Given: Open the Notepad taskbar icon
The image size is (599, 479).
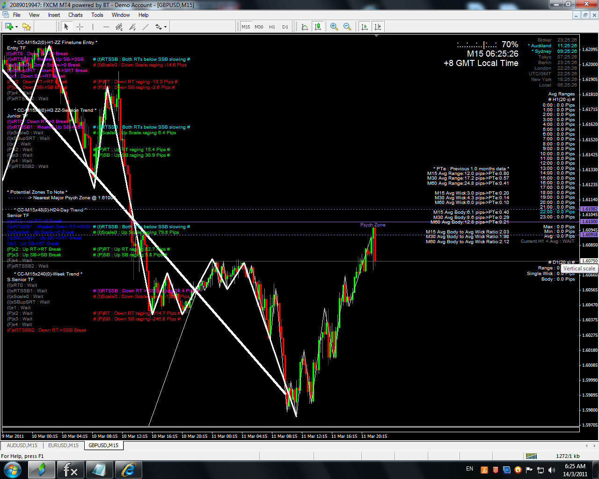Looking at the screenshot, I should pyautogui.click(x=99, y=470).
